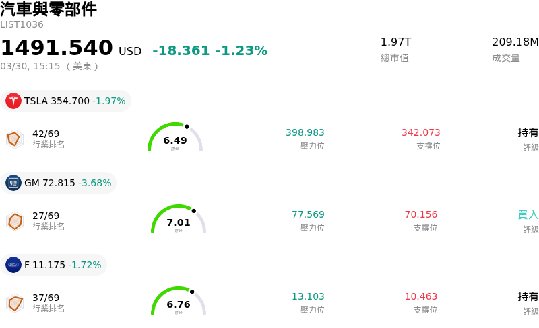Image resolution: width=539 pixels, height=328 pixels.
Task: Click the Tesla 6.49 score gauge
Action: click(175, 138)
